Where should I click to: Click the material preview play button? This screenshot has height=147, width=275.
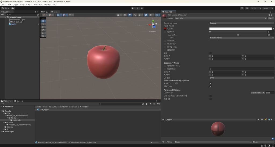point(258,119)
